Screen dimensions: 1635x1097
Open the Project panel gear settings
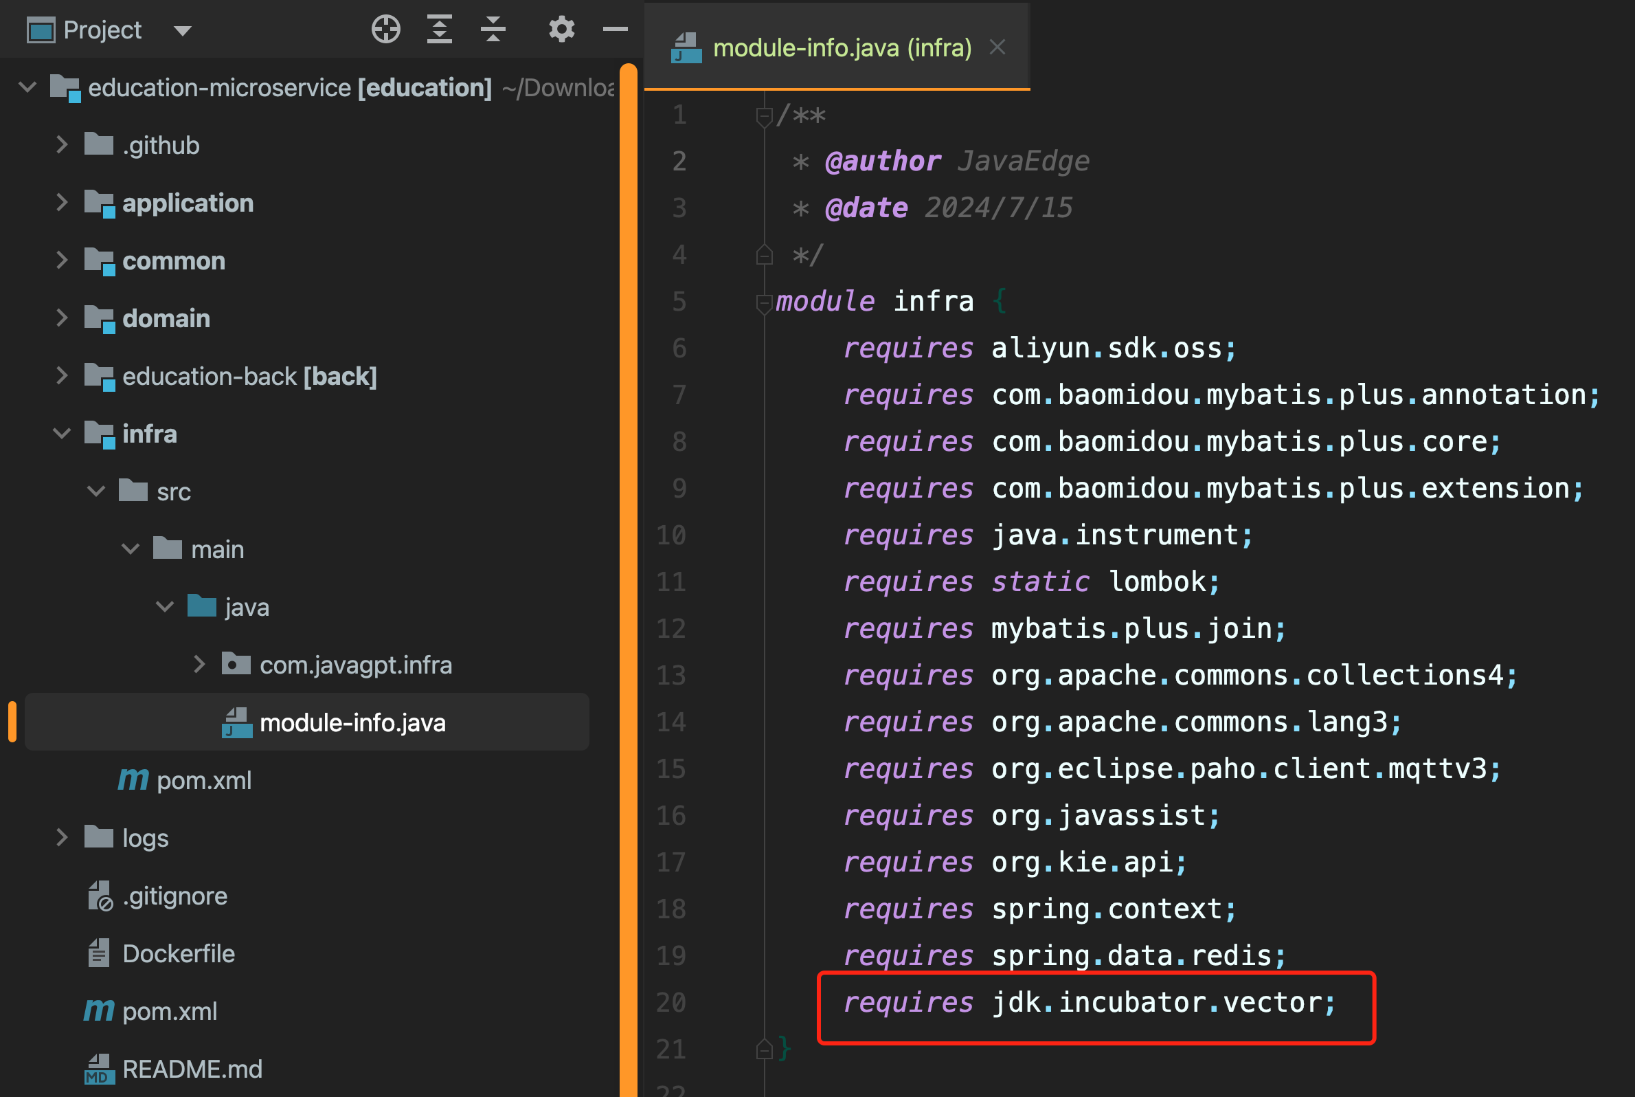[561, 30]
